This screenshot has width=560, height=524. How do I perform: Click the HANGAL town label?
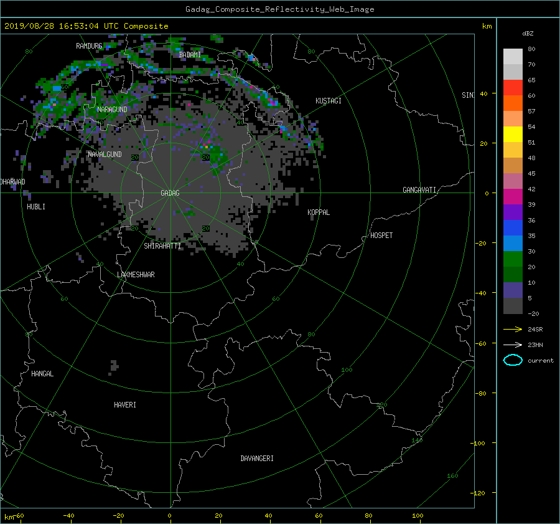[42, 374]
